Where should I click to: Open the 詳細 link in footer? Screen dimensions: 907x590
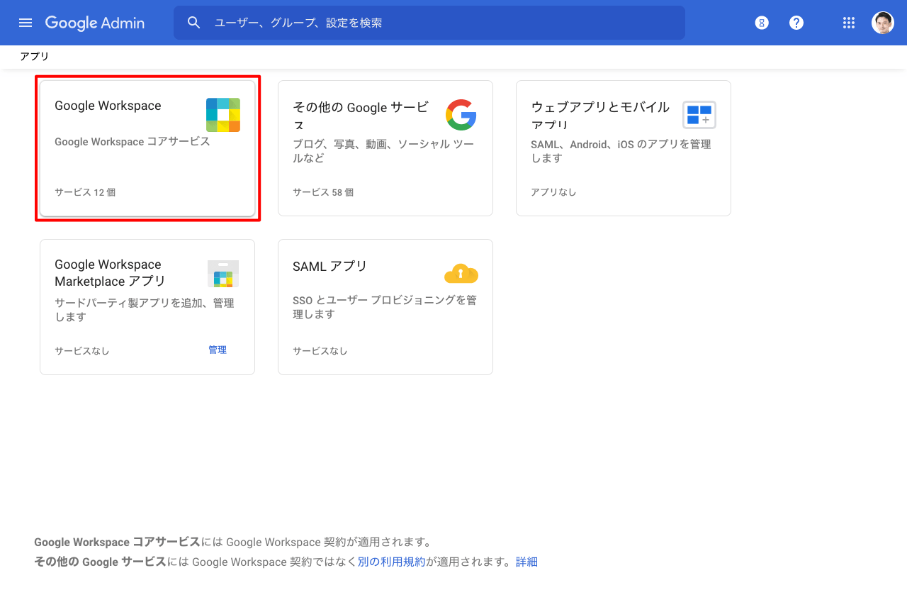point(526,562)
